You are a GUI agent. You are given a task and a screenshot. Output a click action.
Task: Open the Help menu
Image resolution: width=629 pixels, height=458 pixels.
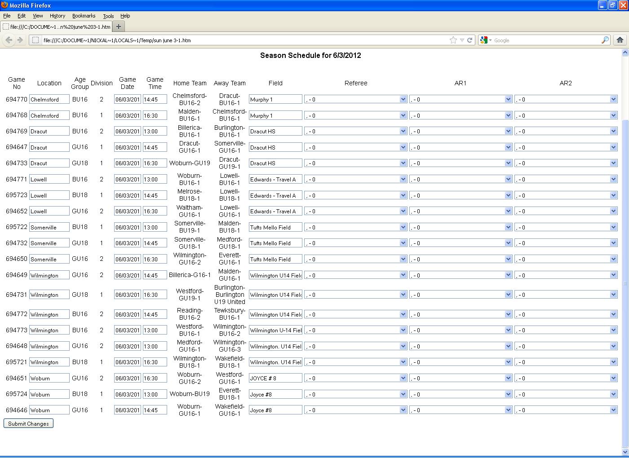point(125,16)
